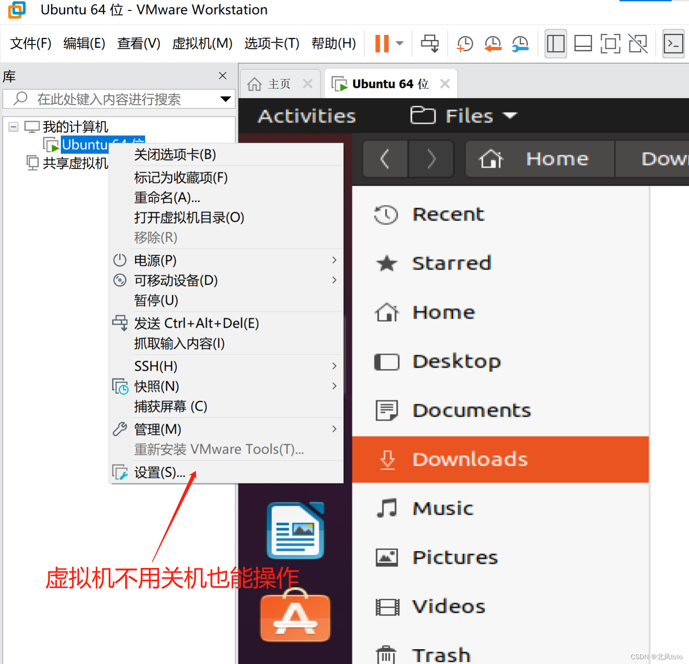The height and width of the screenshot is (664, 689).
Task: Go back with the Files back arrow
Action: 385,159
